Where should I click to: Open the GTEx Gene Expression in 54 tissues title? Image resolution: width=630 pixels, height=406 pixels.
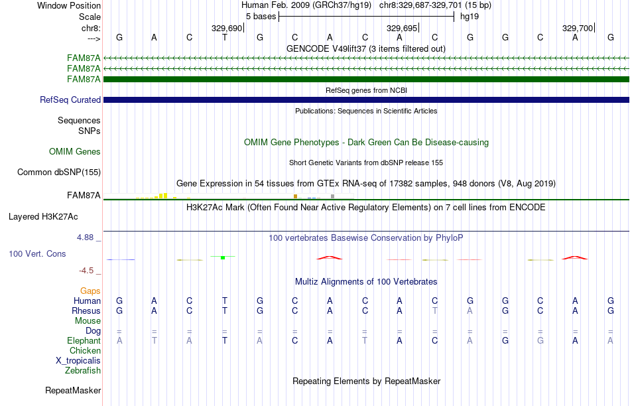coord(366,183)
